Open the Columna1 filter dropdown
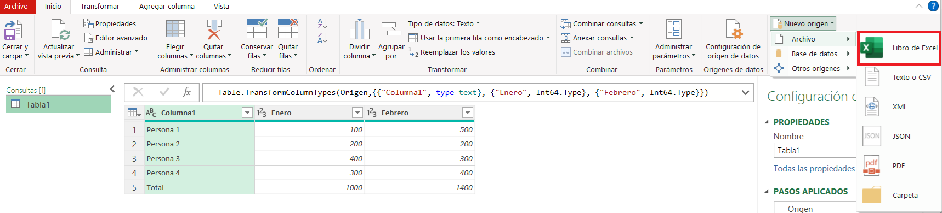 point(247,113)
